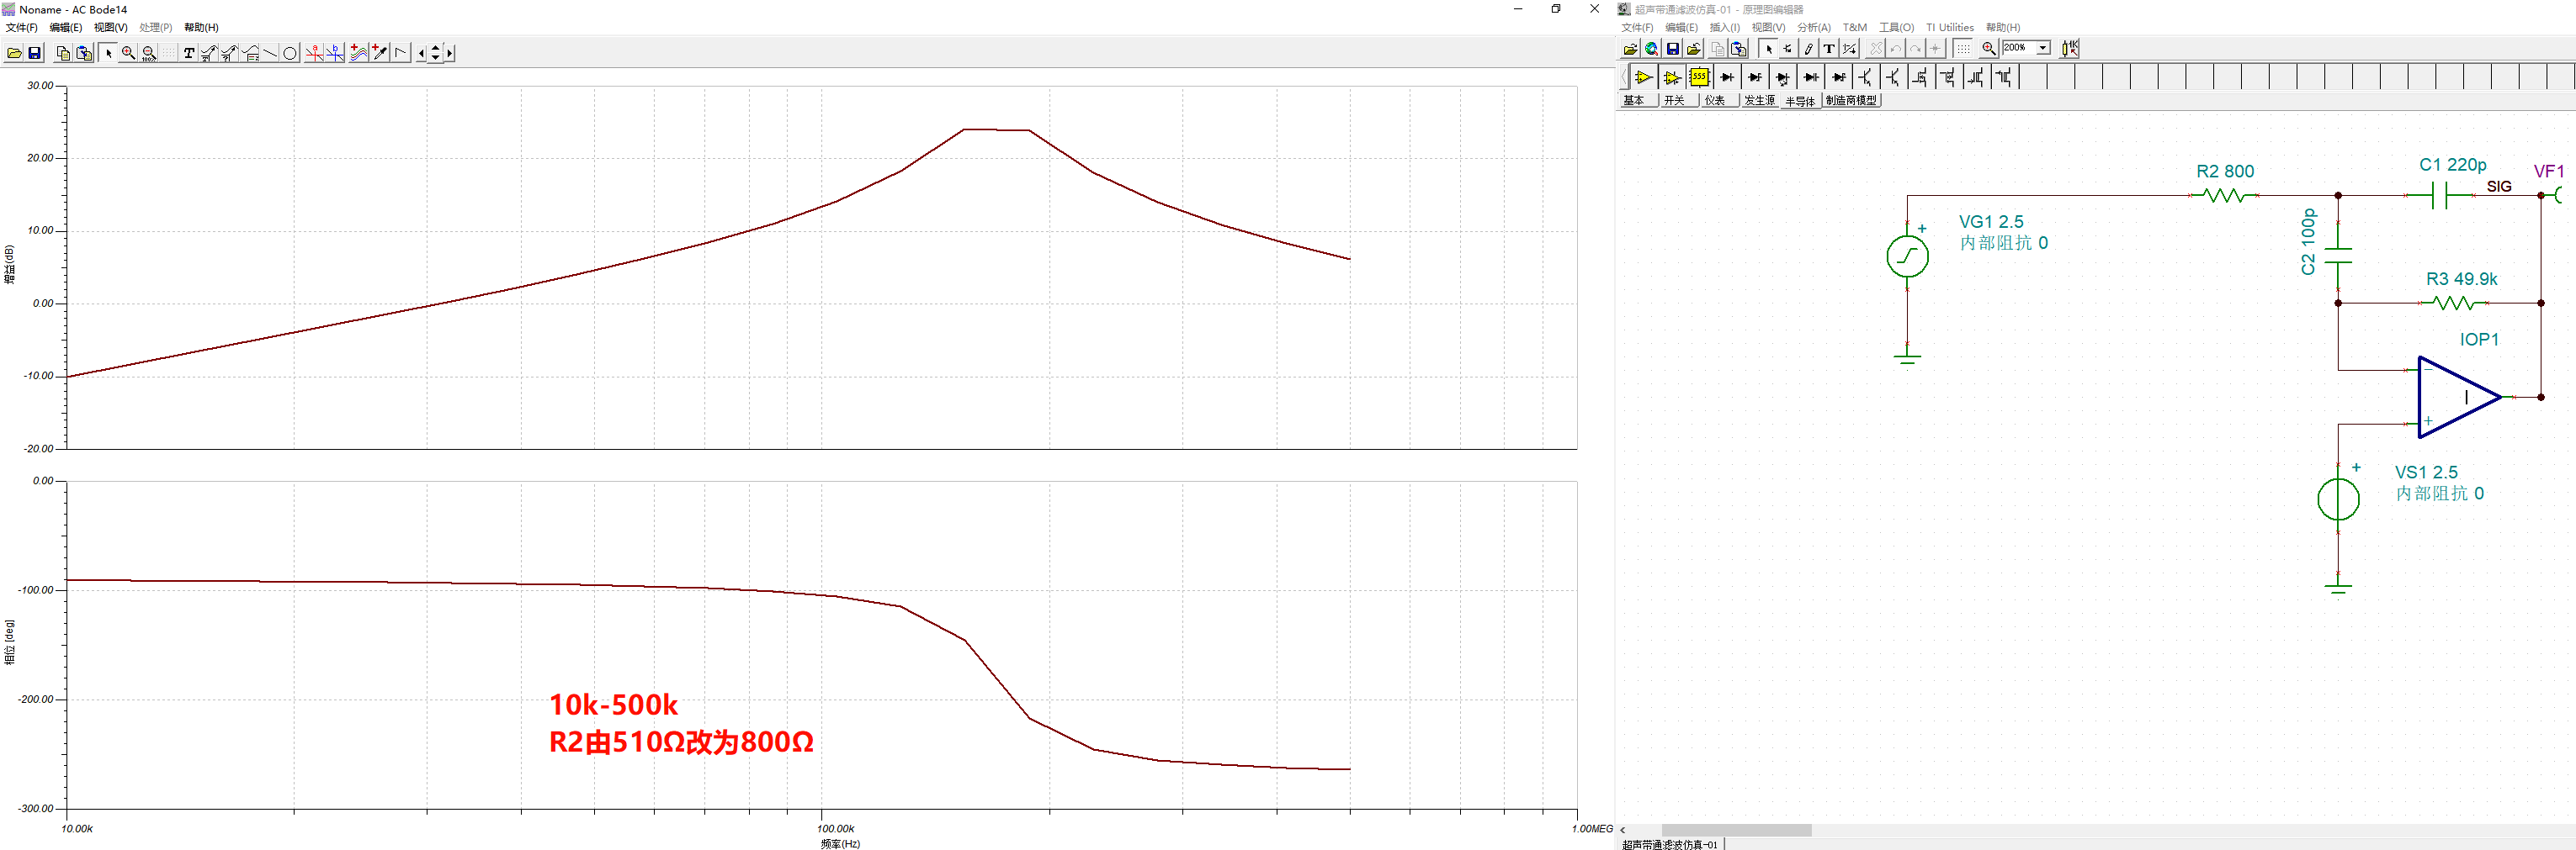Paste into the Bode diagram window

tap(84, 53)
